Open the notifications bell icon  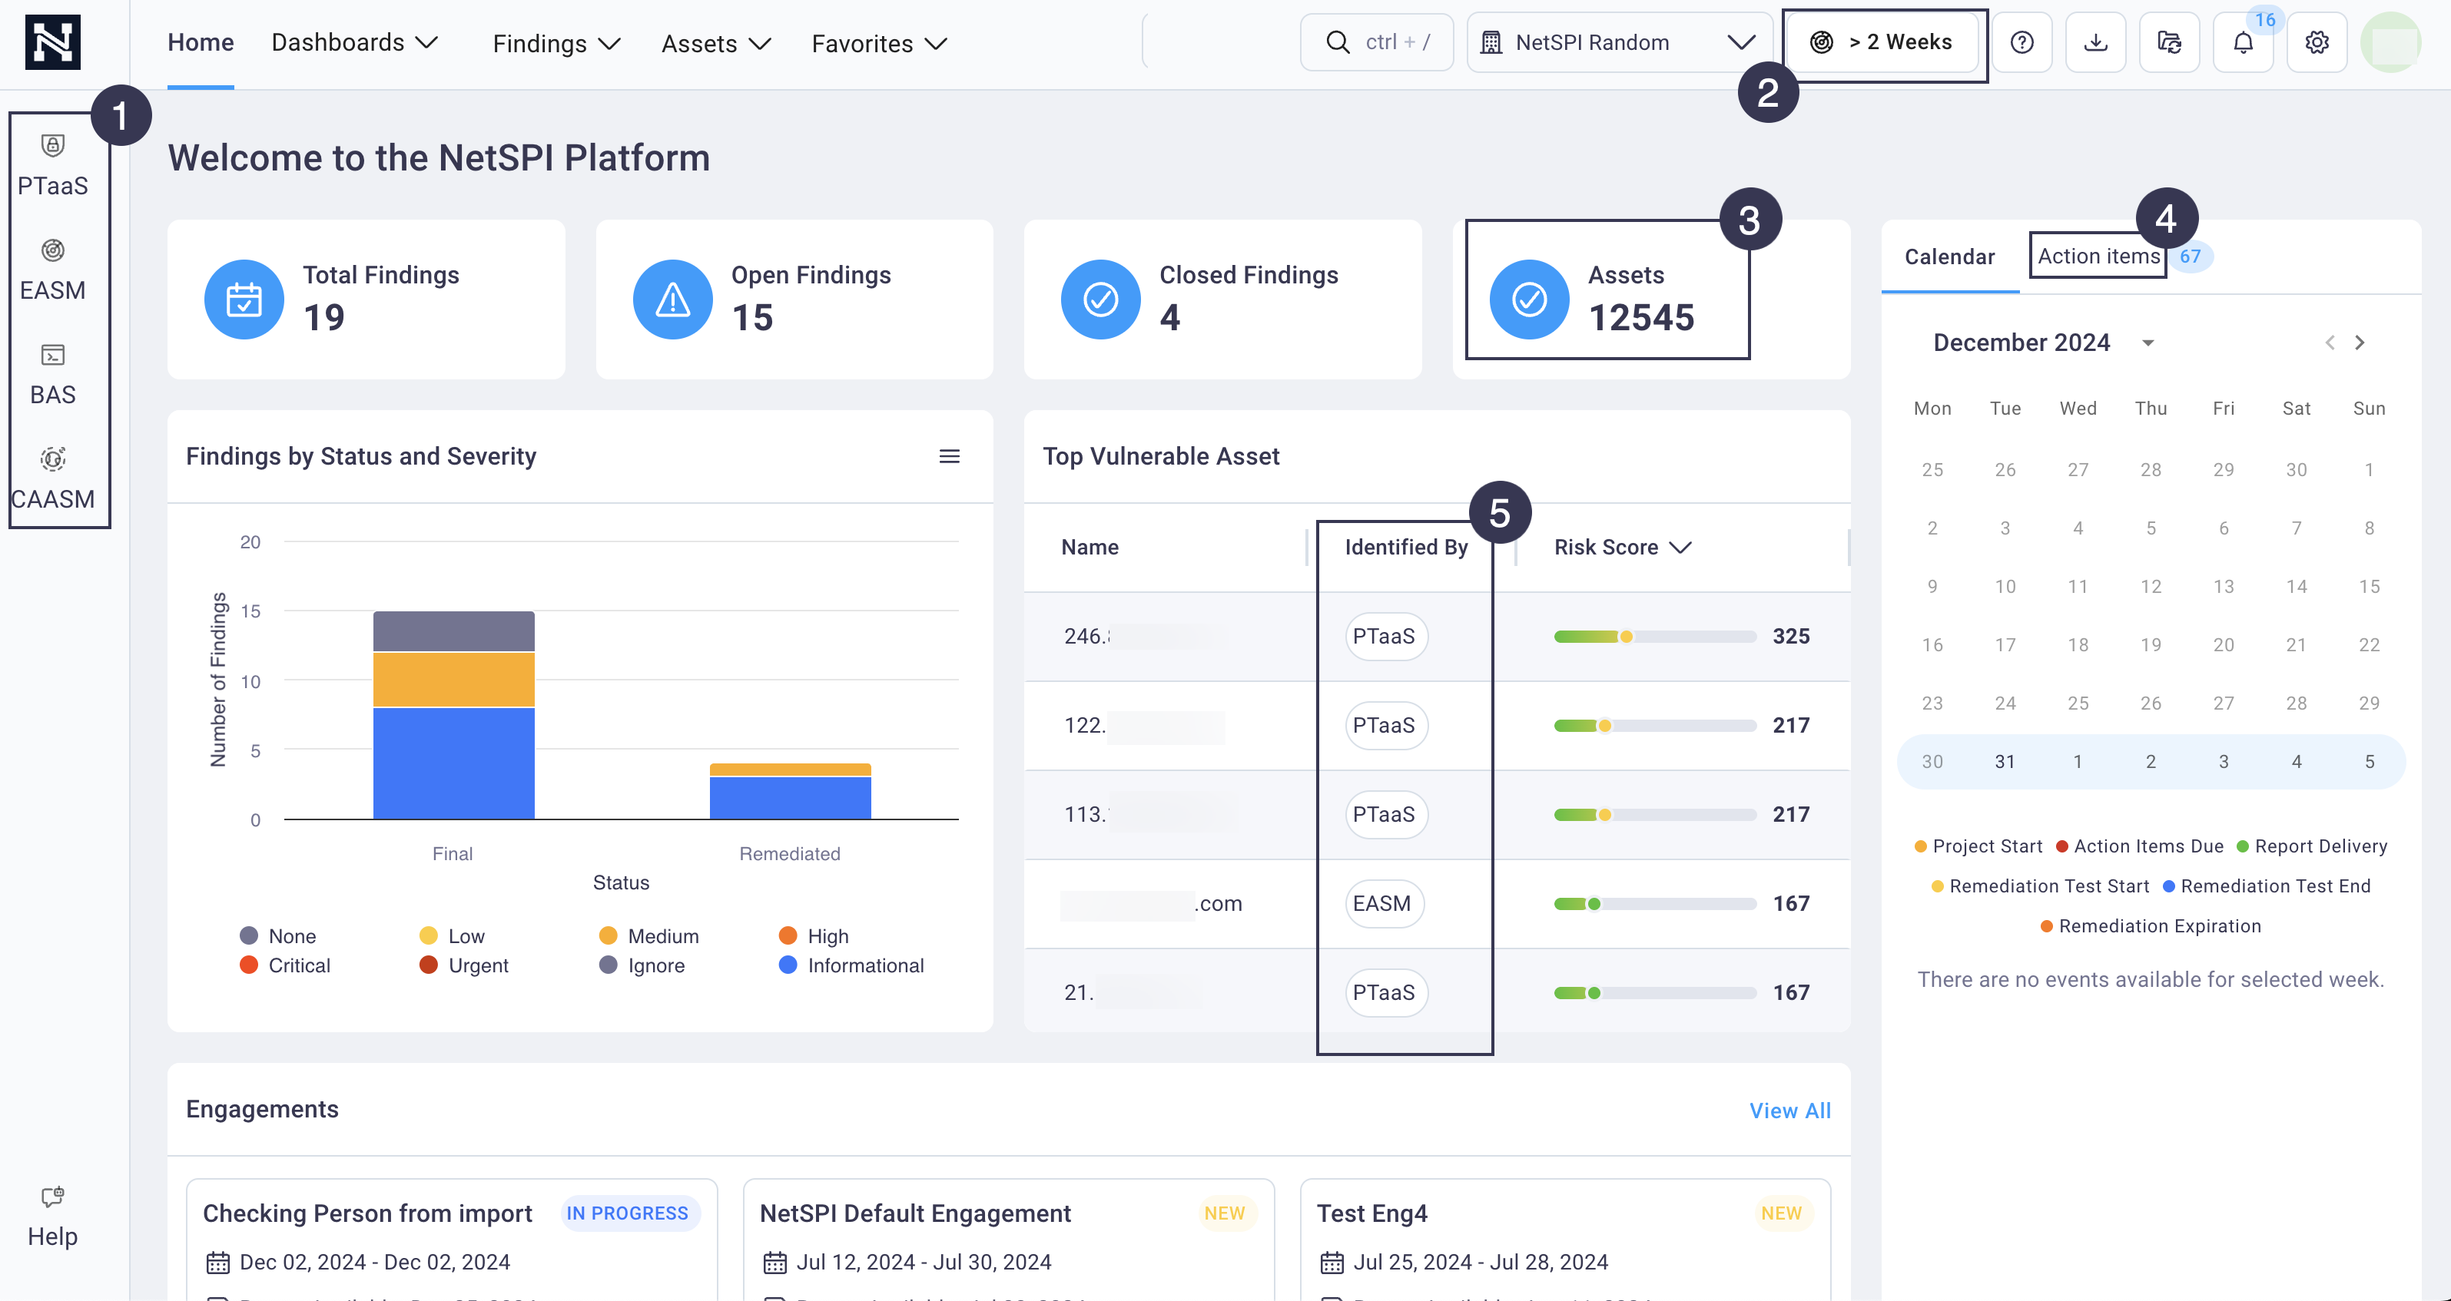pyautogui.click(x=2243, y=41)
